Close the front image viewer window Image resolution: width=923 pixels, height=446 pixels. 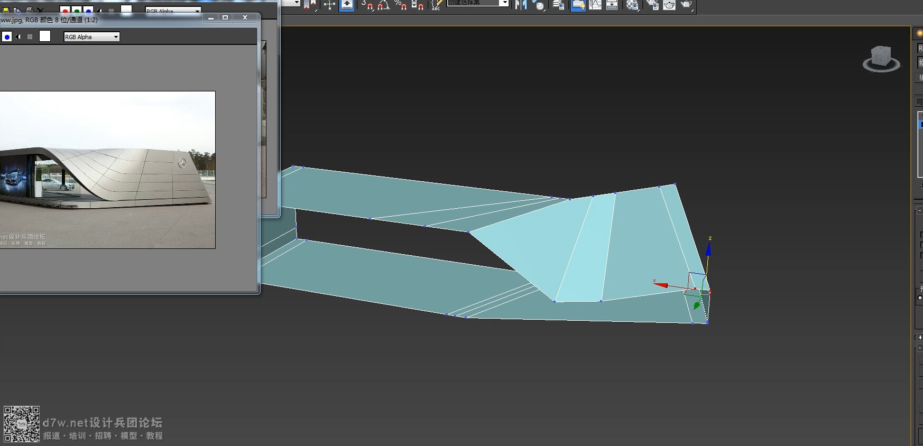coord(245,17)
